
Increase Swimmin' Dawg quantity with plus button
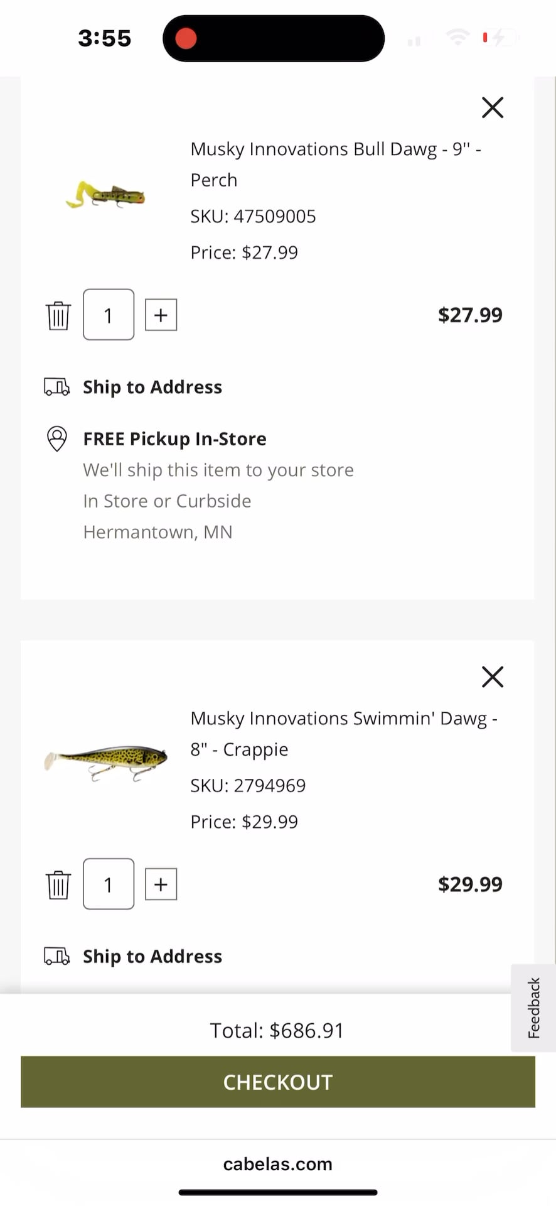(161, 884)
